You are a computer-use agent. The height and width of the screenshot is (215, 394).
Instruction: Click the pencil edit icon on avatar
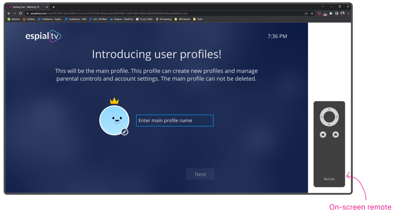point(124,132)
